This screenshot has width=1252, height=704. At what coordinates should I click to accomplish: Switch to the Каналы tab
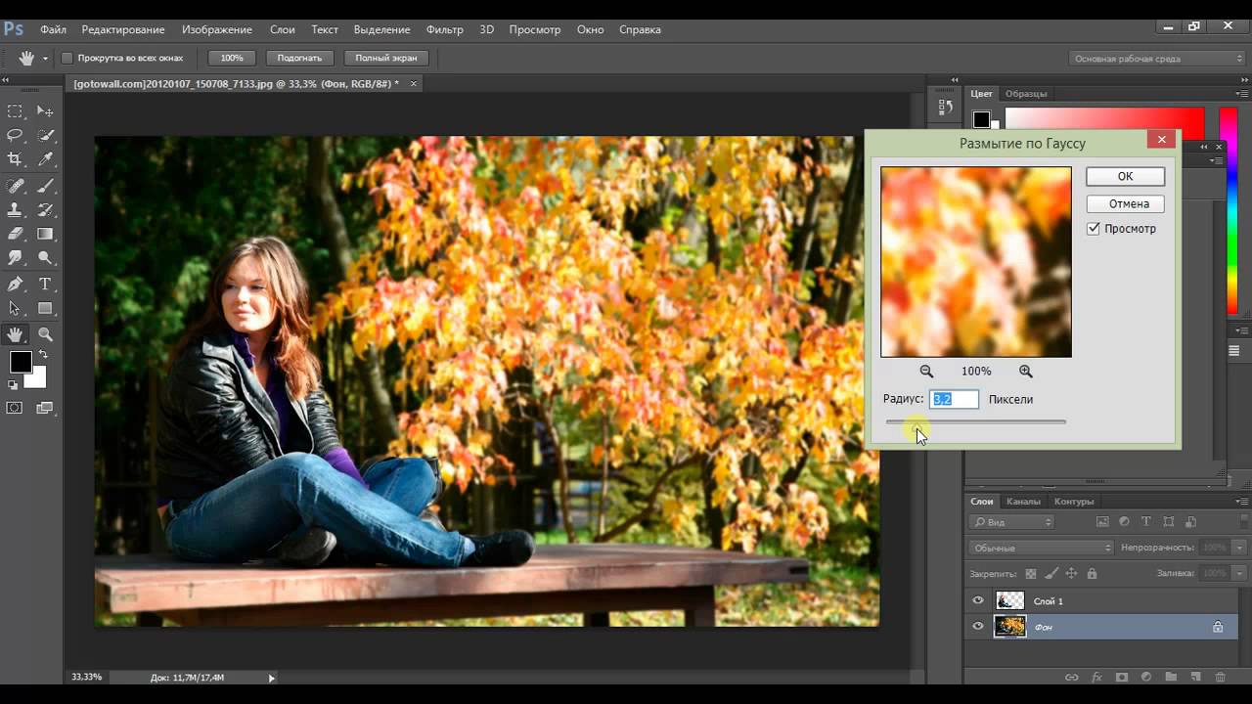(x=1023, y=502)
